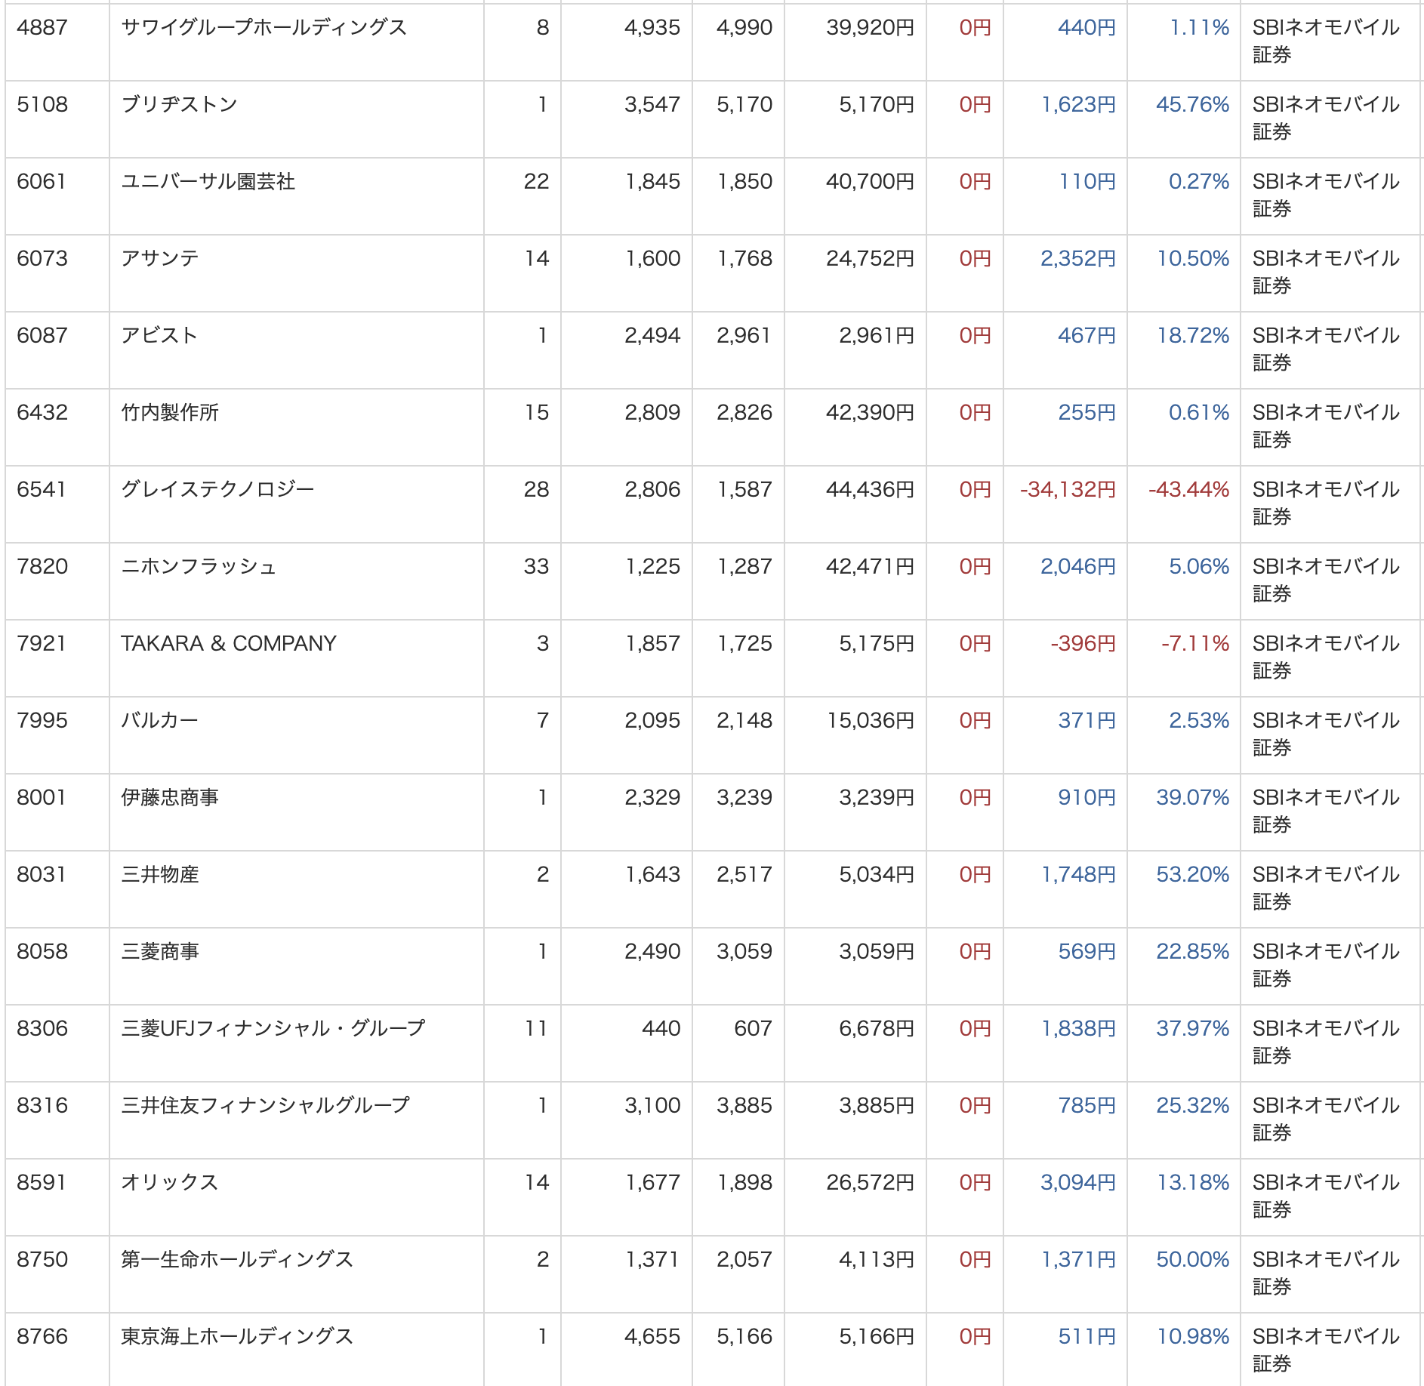Click the 0円 cell in オリックス row
Screen dimensions: 1424x1386
(975, 1183)
